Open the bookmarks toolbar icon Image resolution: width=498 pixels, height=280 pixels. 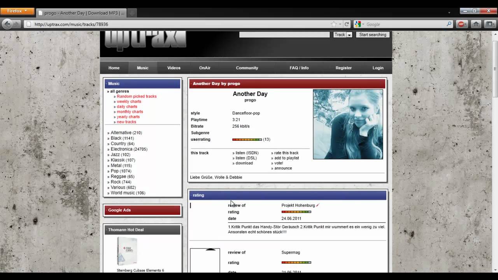[489, 24]
